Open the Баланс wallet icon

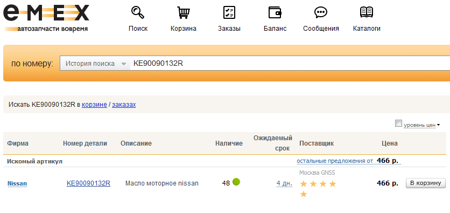[275, 12]
